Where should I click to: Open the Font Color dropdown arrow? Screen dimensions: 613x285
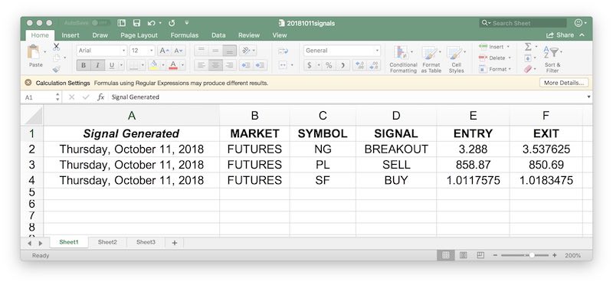tap(182, 65)
